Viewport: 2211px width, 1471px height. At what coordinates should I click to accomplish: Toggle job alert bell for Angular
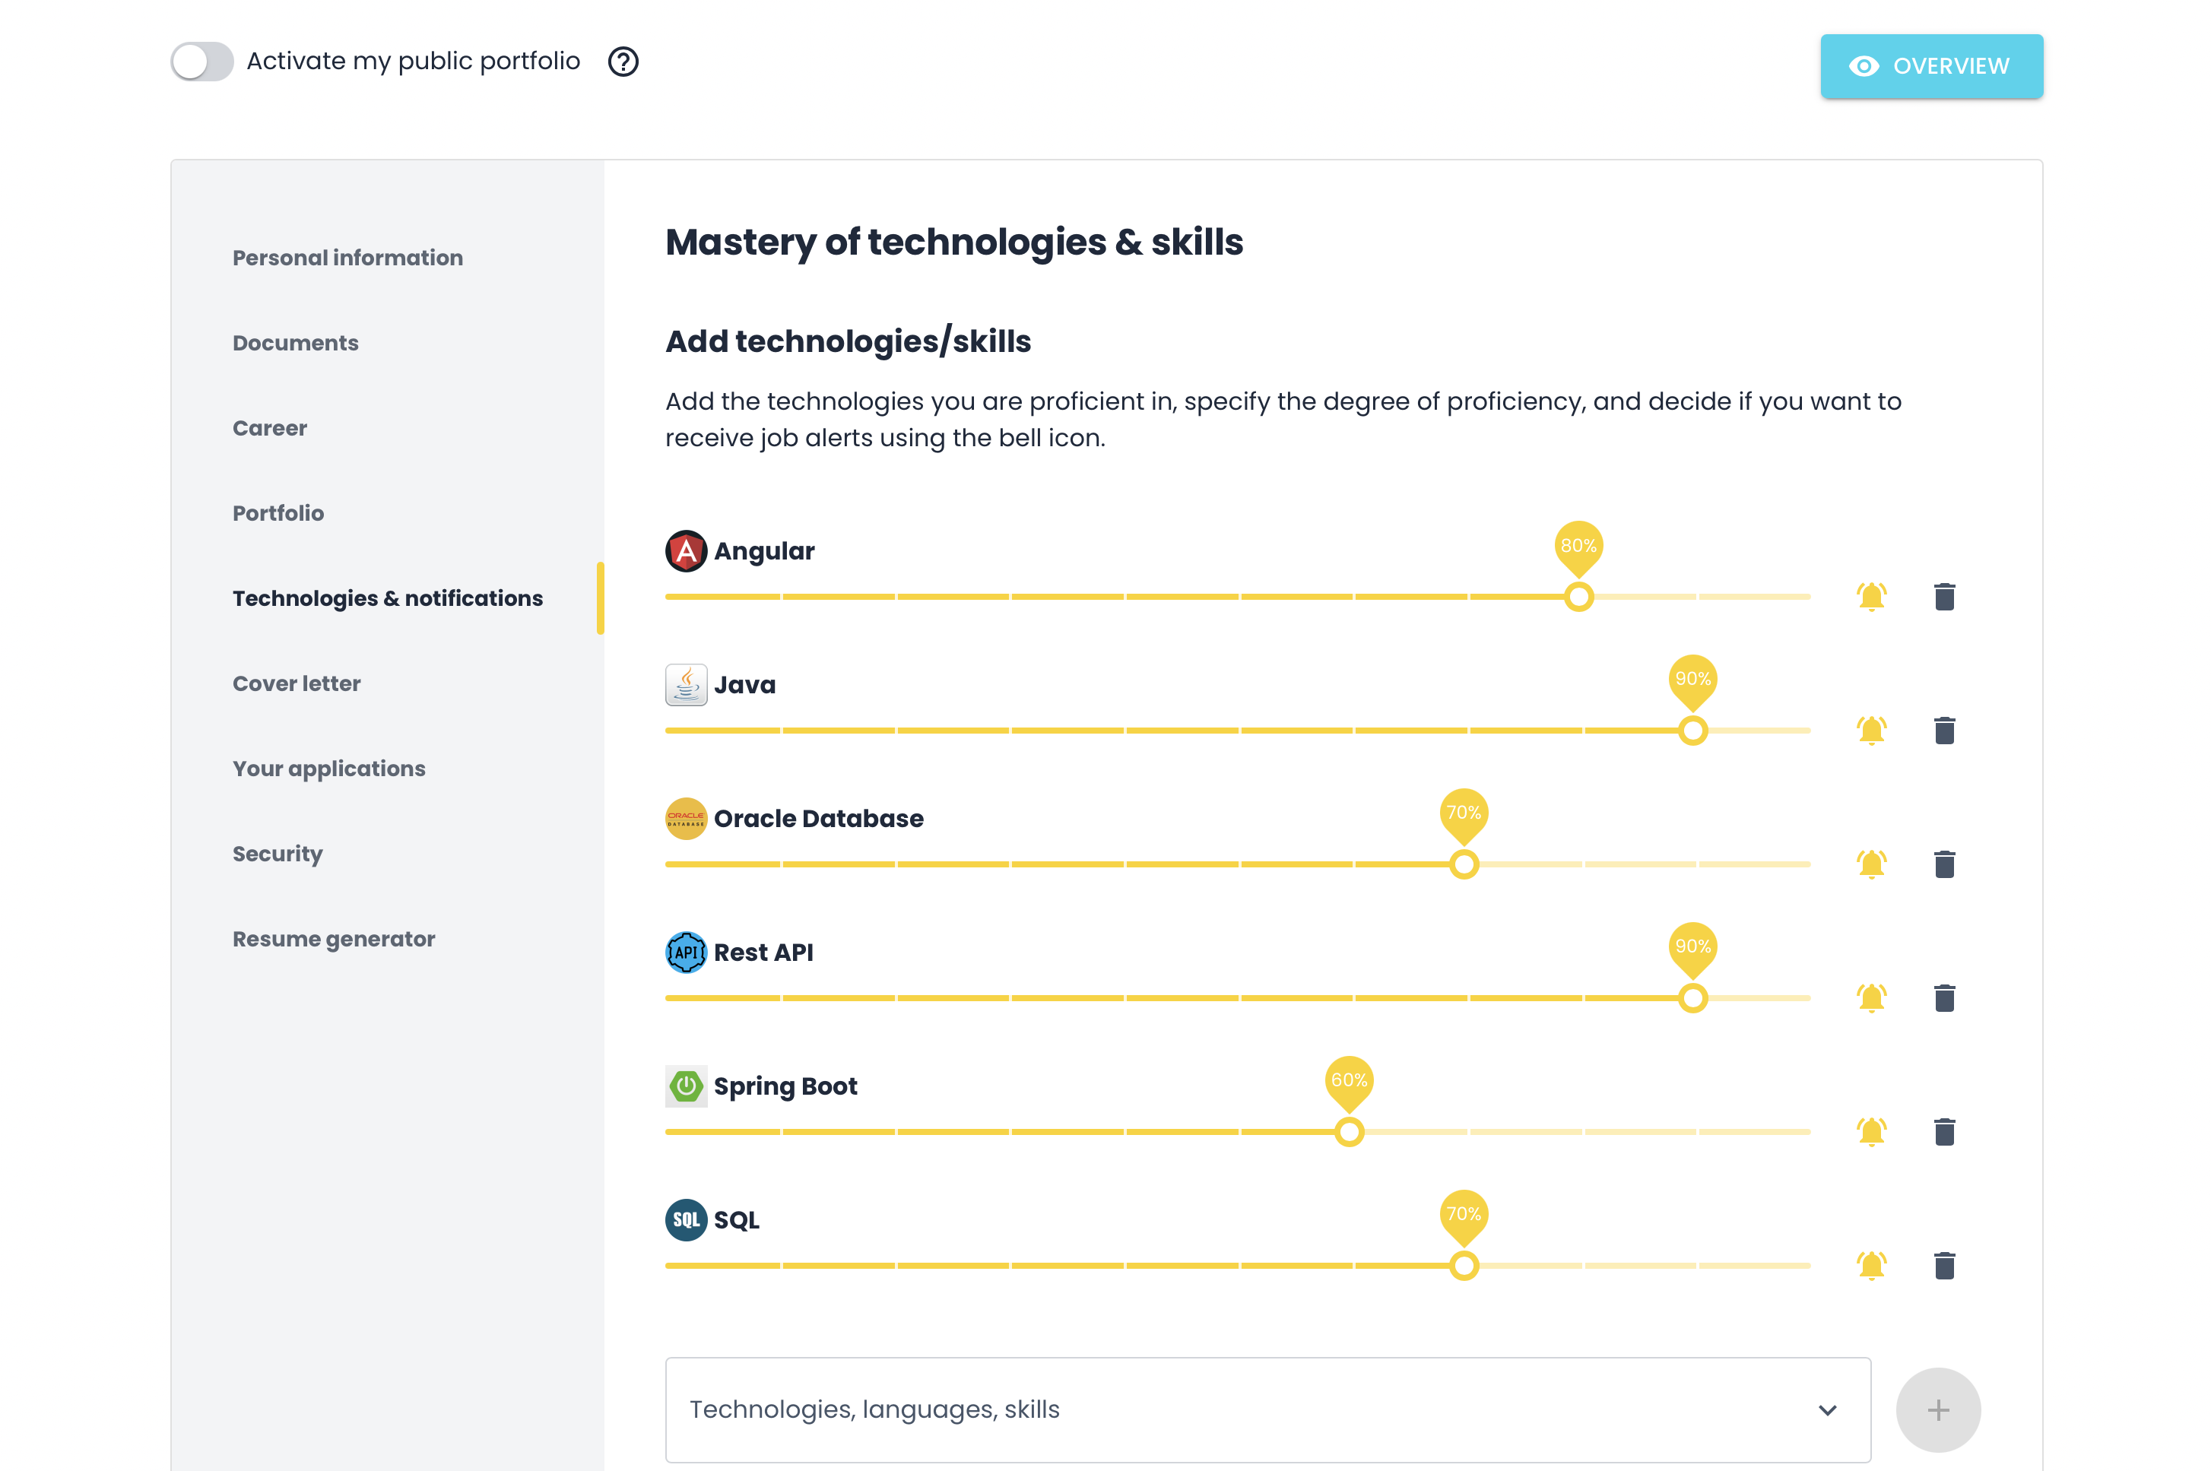coord(1870,597)
